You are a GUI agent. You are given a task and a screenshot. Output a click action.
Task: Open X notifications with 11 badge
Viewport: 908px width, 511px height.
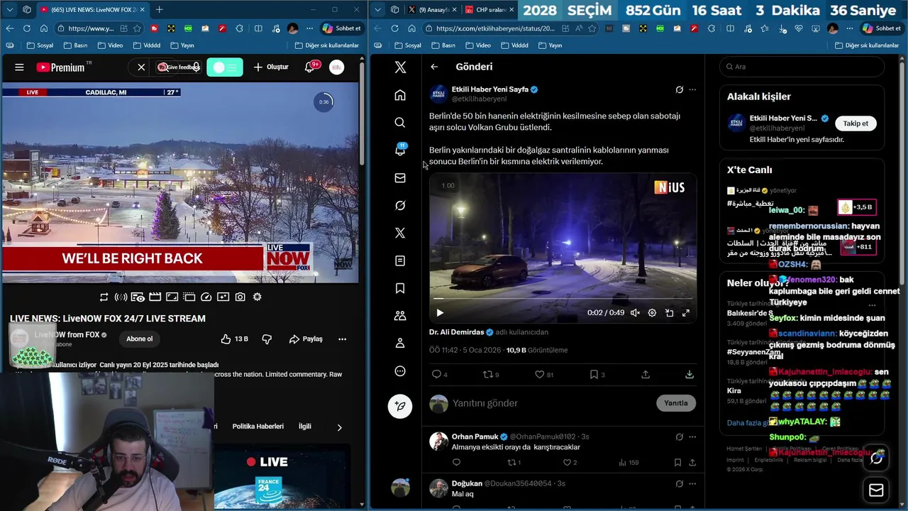coord(400,150)
